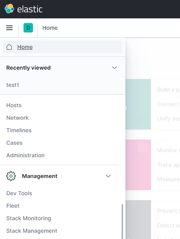Toggle the hamburger navigation menu
The height and width of the screenshot is (239, 180).
9,28
